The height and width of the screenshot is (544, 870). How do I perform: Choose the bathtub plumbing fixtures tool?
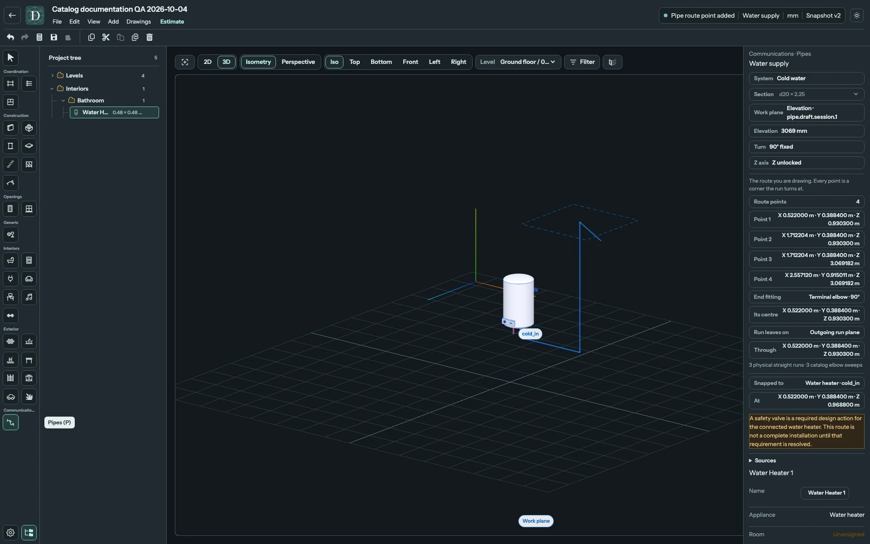(10, 261)
